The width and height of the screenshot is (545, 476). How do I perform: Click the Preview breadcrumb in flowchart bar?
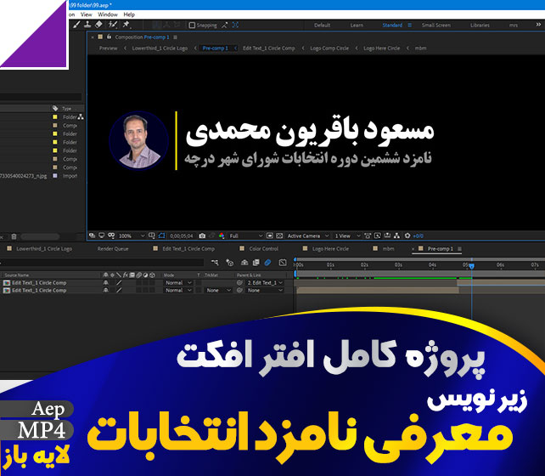click(x=108, y=48)
